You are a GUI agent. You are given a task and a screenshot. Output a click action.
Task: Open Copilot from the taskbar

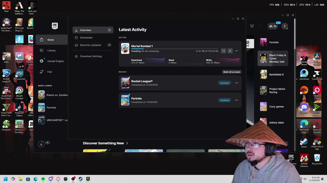(x=13, y=179)
